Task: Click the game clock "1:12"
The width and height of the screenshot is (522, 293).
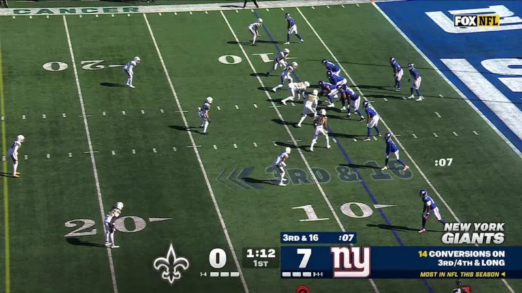Action: [260, 253]
